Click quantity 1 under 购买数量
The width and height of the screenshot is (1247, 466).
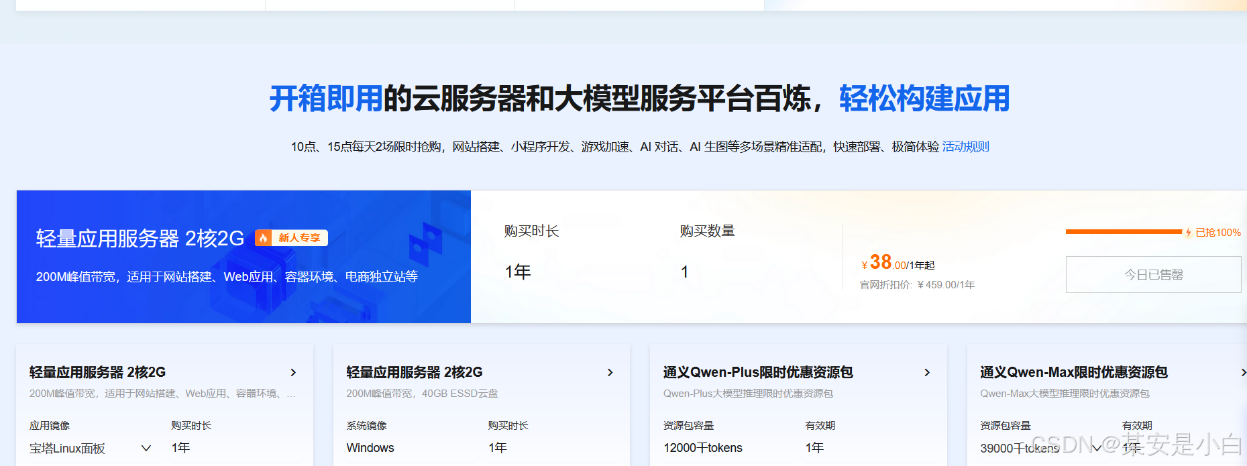click(684, 272)
